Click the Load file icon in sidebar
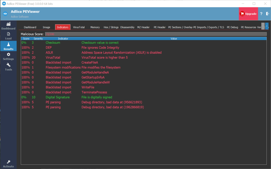Viewport: 271px width, 169px height. click(x=8, y=34)
